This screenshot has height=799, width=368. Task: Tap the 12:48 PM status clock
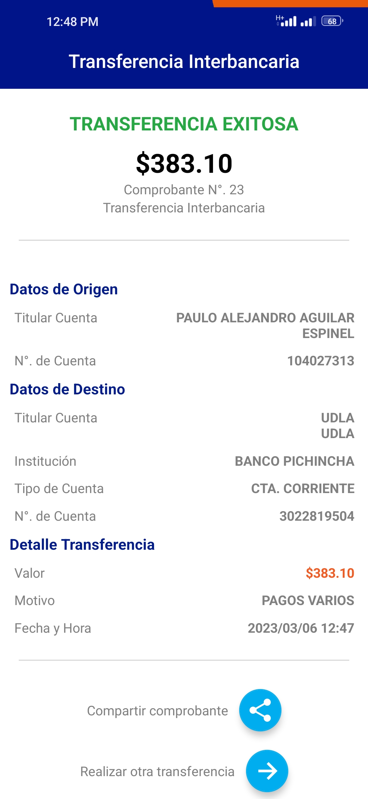(x=72, y=22)
